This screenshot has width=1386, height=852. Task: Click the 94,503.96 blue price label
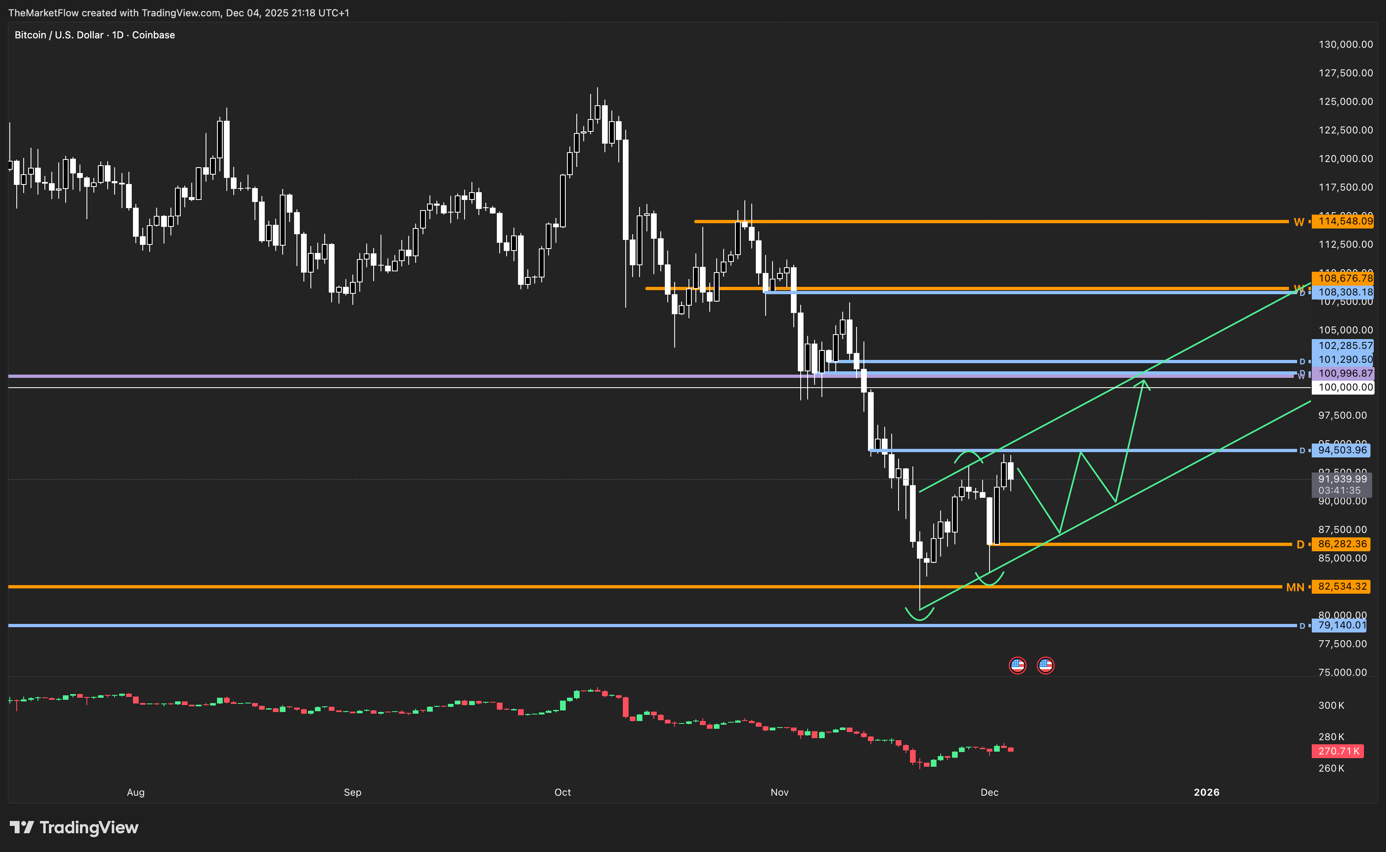[1342, 450]
